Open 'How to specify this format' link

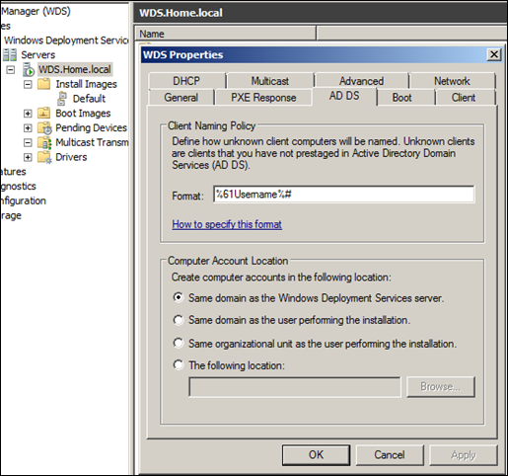click(227, 224)
